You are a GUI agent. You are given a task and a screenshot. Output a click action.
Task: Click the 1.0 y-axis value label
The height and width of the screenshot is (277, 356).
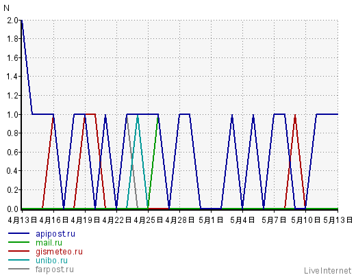[12, 114]
